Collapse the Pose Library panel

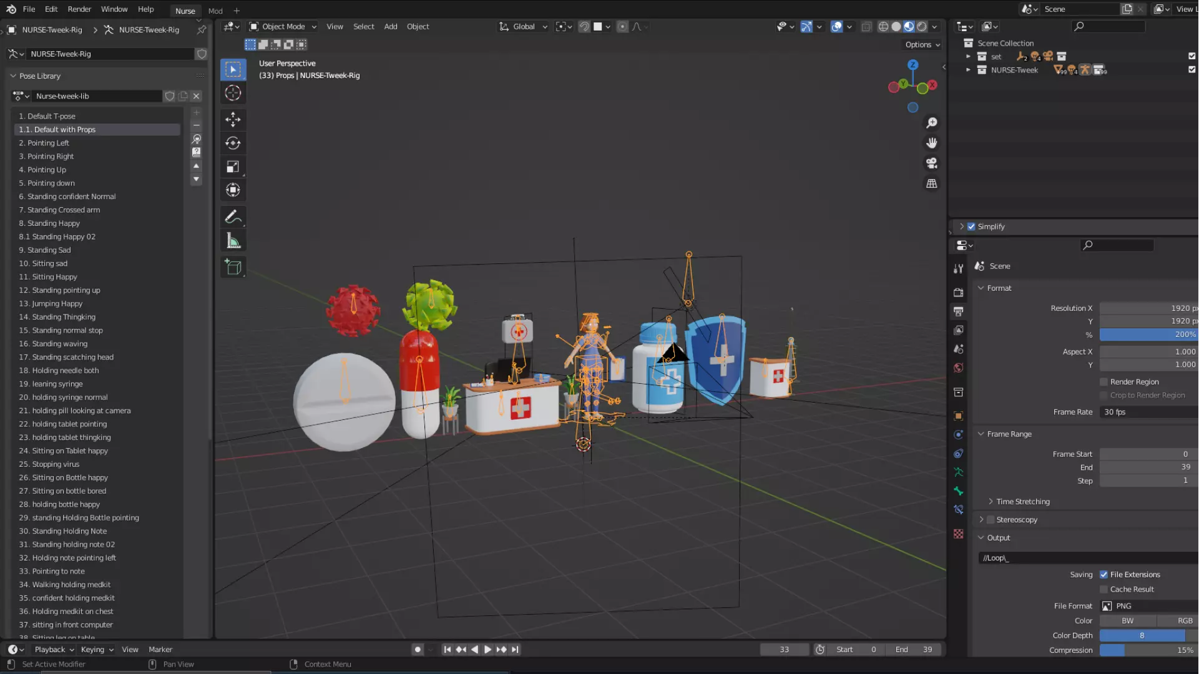40,76
